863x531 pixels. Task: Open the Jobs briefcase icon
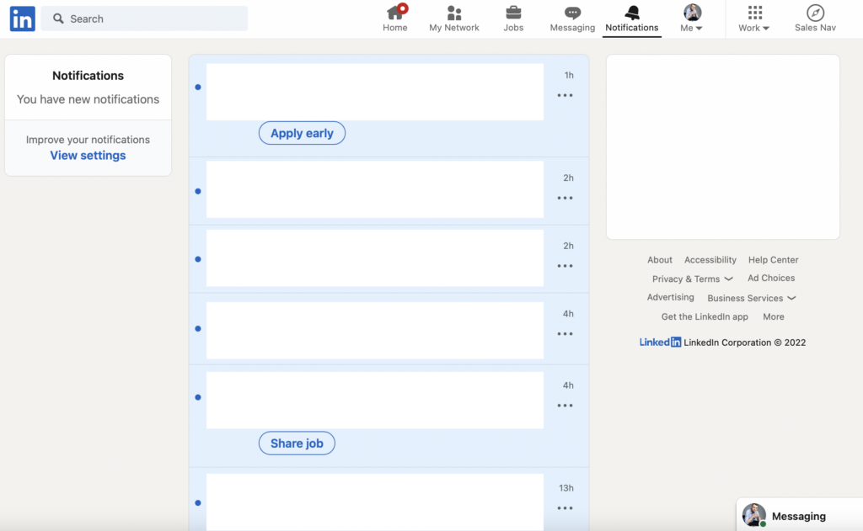point(513,13)
